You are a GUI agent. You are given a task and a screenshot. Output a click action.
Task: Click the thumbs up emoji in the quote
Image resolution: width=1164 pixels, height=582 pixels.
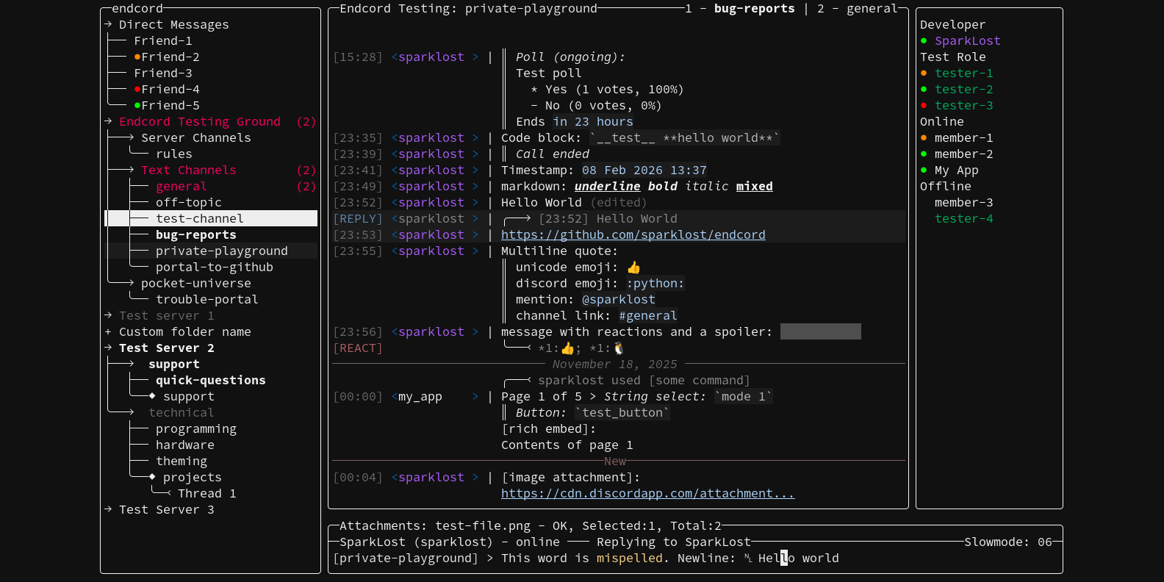point(633,267)
